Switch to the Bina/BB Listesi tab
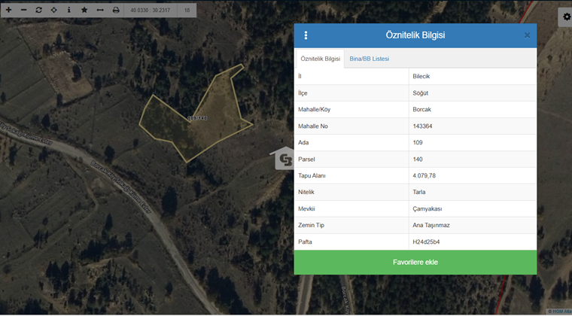The width and height of the screenshot is (572, 316). coord(369,59)
